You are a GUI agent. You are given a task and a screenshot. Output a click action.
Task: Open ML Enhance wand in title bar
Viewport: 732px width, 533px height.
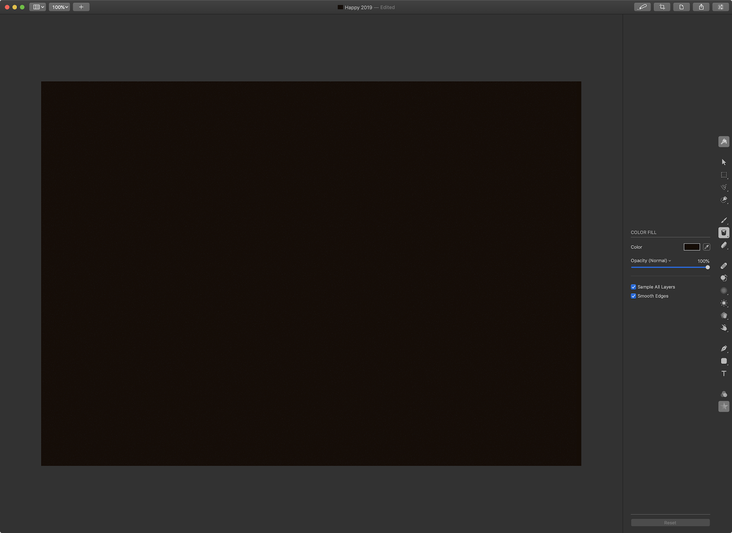pyautogui.click(x=642, y=7)
